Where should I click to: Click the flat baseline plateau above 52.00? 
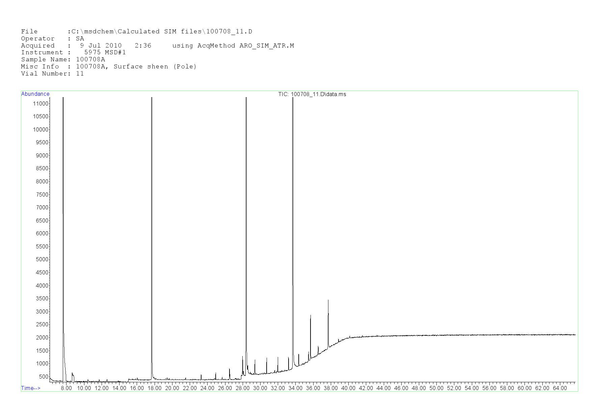[x=454, y=335]
